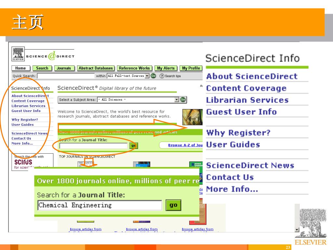The image size is (333, 250).
Task: Click enlarged Content Coverage link
Action: pyautogui.click(x=246, y=88)
